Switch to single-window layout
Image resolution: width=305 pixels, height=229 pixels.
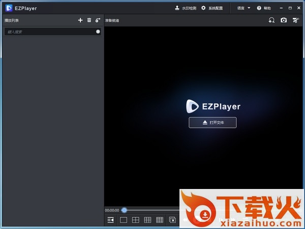pos(123,220)
